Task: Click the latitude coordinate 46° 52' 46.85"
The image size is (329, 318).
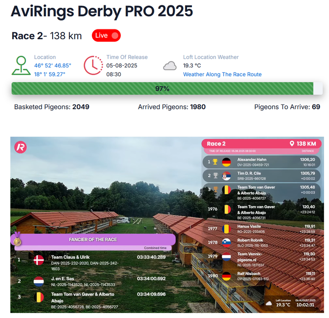Action: coord(53,66)
